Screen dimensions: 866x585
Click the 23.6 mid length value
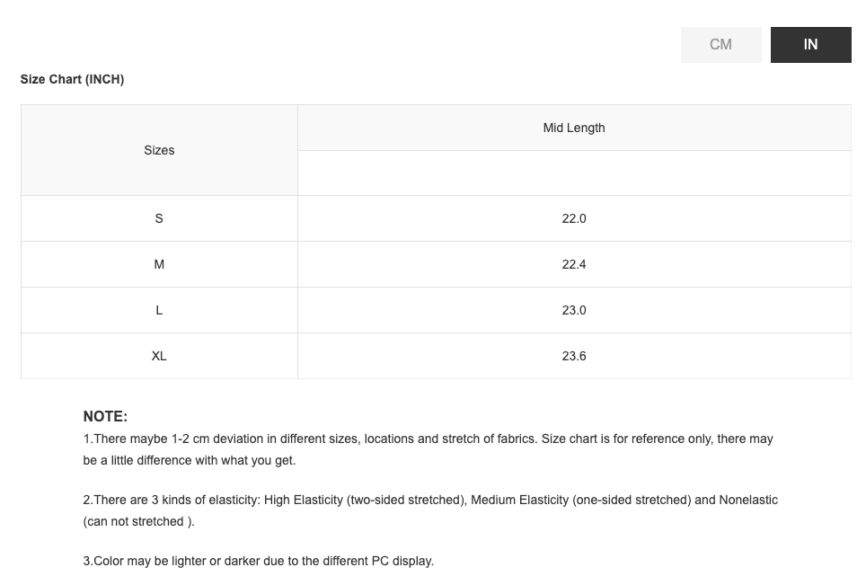pos(574,356)
